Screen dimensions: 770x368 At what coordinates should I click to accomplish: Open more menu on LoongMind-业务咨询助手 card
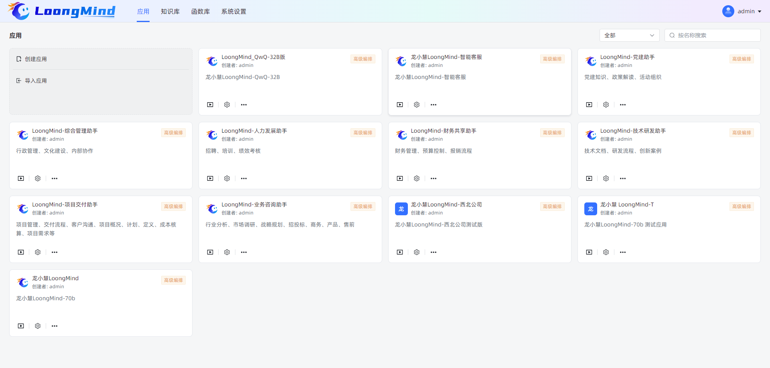[244, 252]
